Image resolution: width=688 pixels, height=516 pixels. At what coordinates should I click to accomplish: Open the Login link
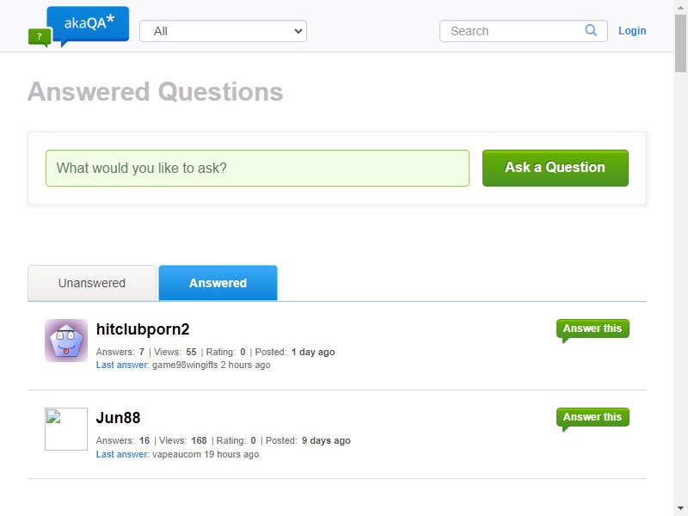click(x=632, y=31)
